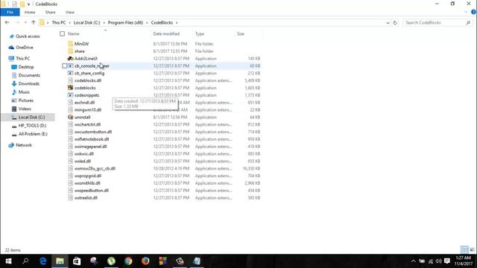The height and width of the screenshot is (268, 477).
Task: Open the Share ribbon tab
Action: click(51, 12)
